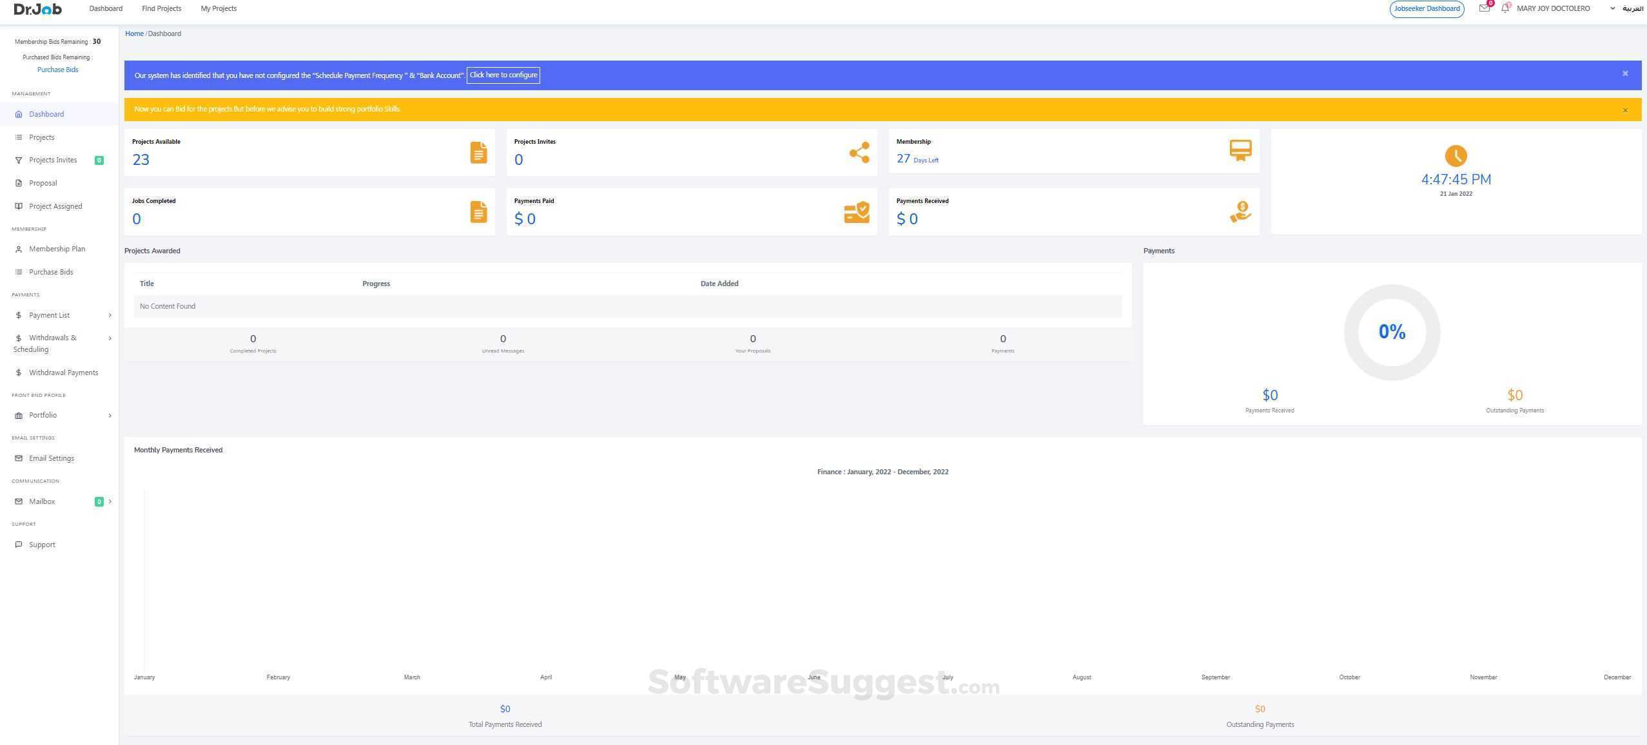Expand the Payment List submenu
Screen dimensions: 1647x745
110,315
